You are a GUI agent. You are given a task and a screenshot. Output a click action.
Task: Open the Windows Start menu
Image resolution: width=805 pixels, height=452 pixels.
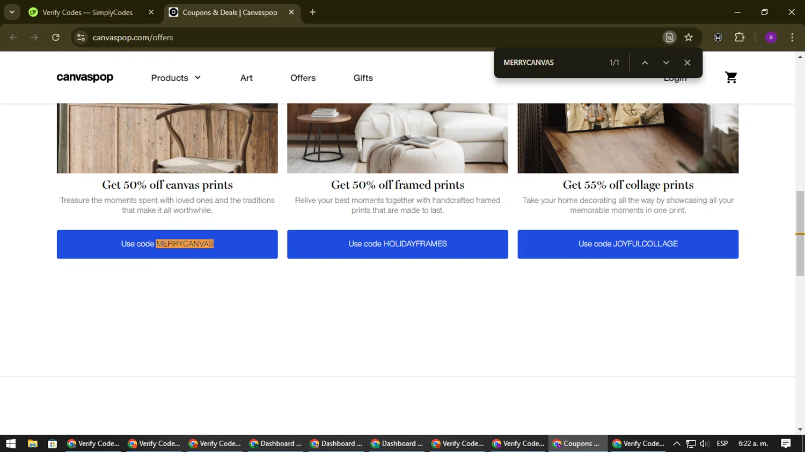point(11,443)
